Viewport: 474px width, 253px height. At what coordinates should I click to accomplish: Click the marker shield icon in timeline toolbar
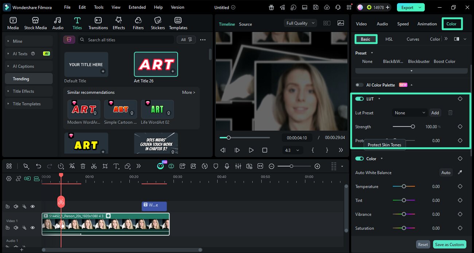pos(216,166)
